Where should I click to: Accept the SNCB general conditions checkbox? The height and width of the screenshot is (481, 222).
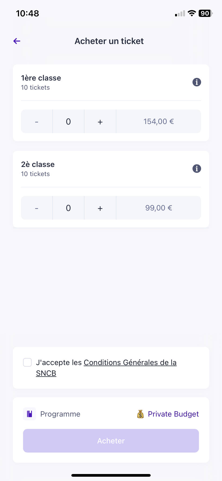pos(27,362)
